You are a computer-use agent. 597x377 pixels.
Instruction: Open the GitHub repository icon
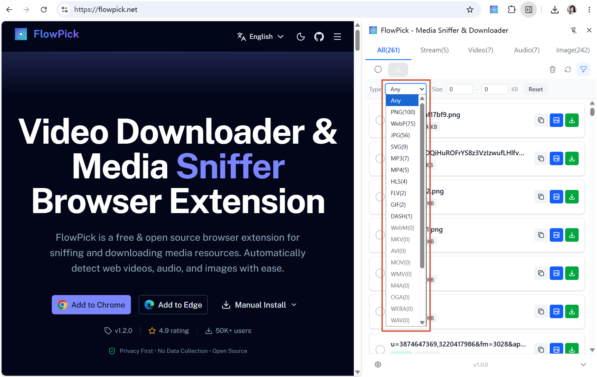(x=319, y=37)
